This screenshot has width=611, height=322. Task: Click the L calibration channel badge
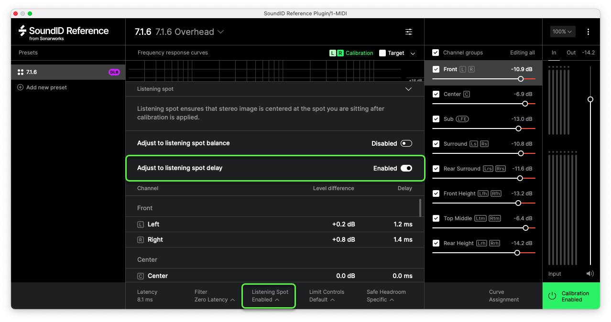click(332, 53)
